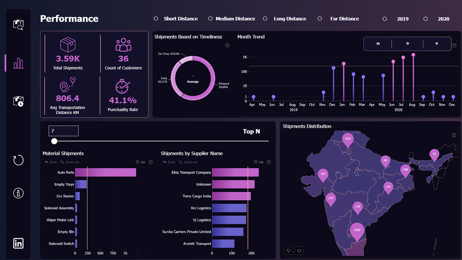This screenshot has height=260, width=462.
Task: Click help icon on Shipments Distribution map
Action: (x=454, y=135)
